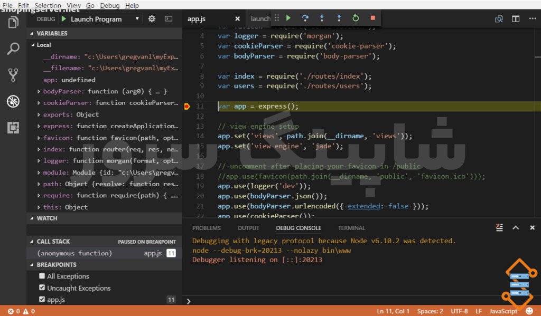
Task: Open the Search view in activity bar
Action: (x=13, y=49)
